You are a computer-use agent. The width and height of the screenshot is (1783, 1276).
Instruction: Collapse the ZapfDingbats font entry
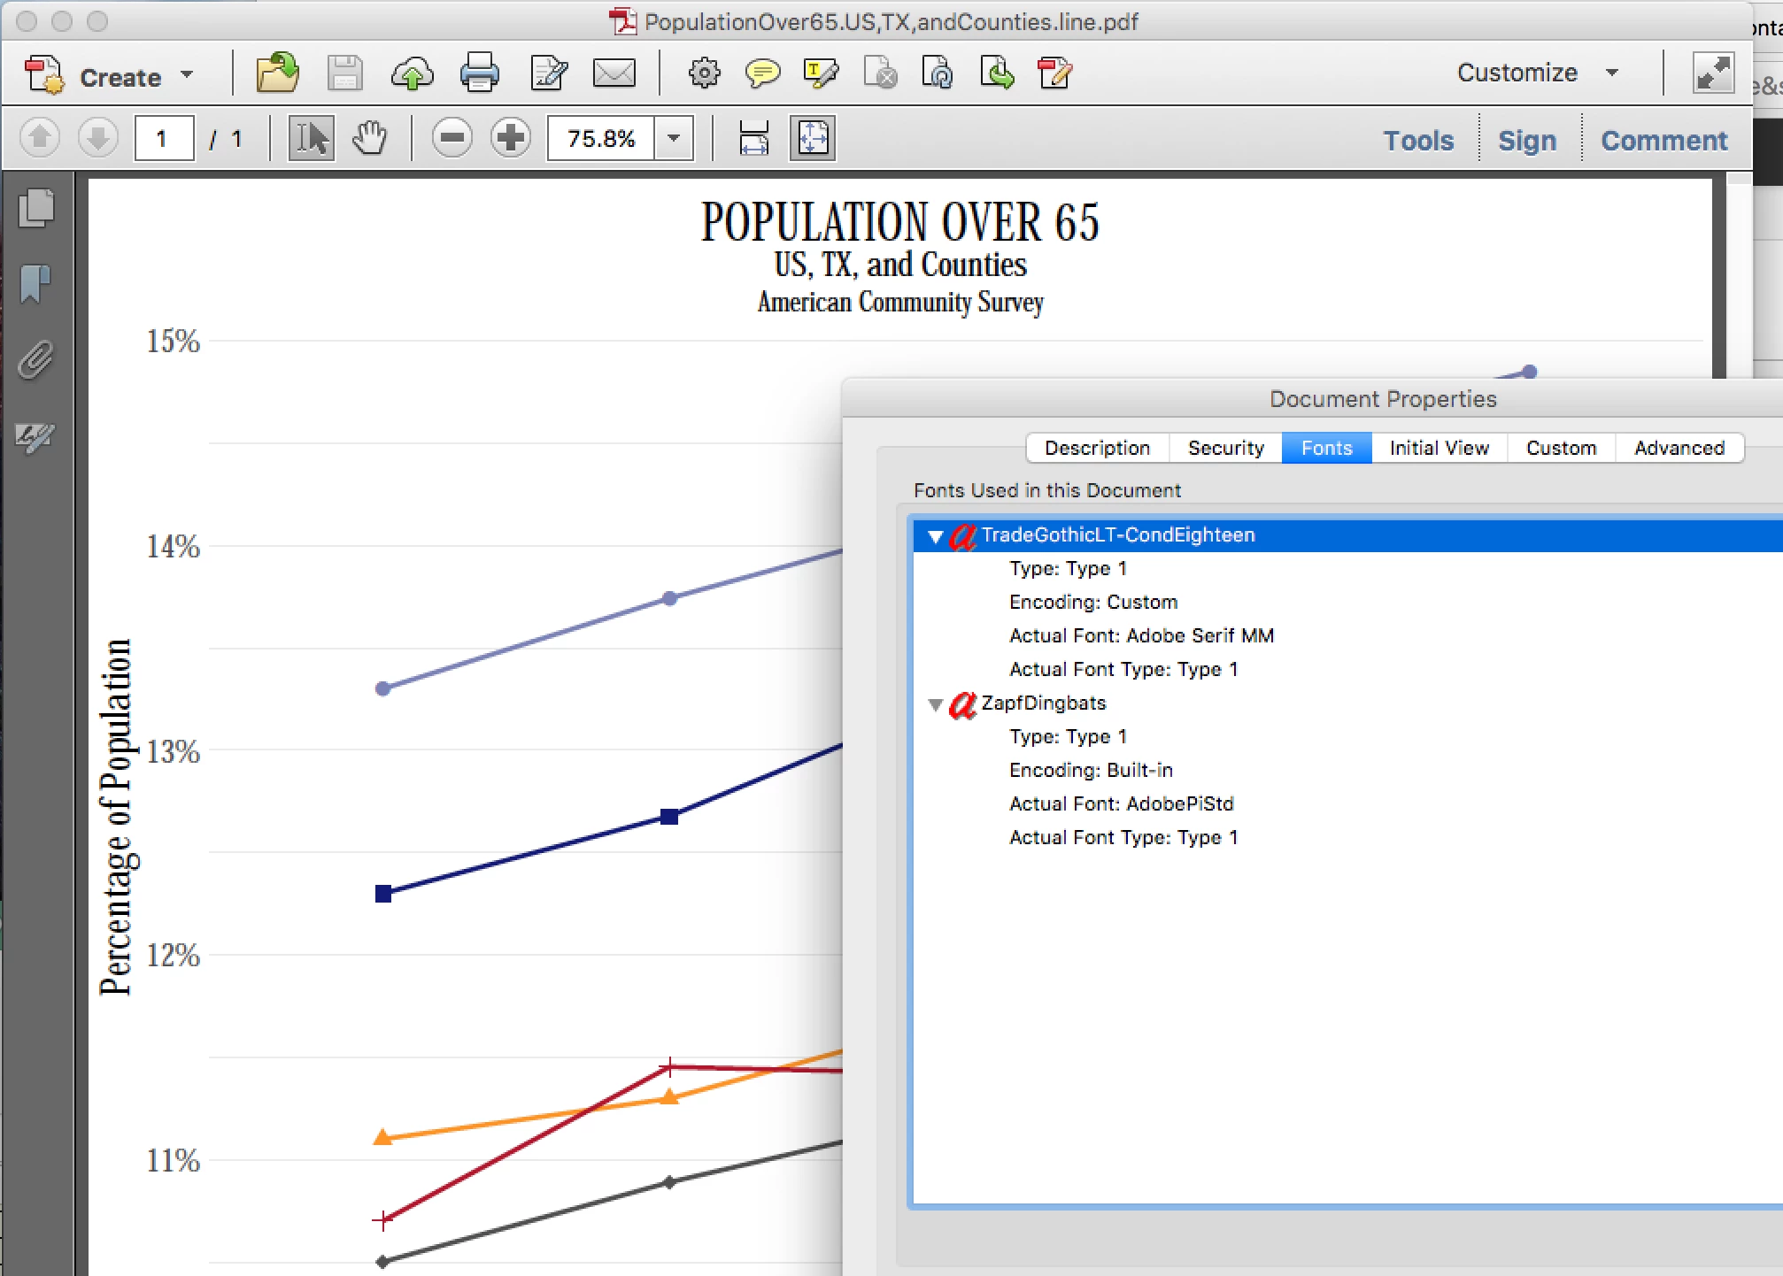click(936, 704)
